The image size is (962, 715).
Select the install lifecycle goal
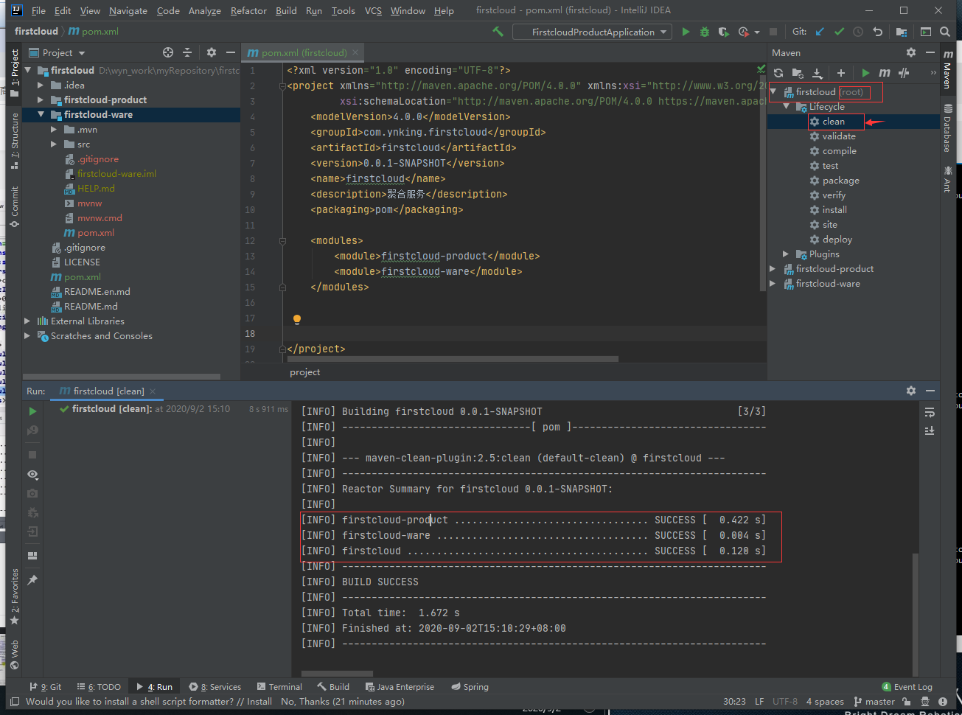click(834, 210)
